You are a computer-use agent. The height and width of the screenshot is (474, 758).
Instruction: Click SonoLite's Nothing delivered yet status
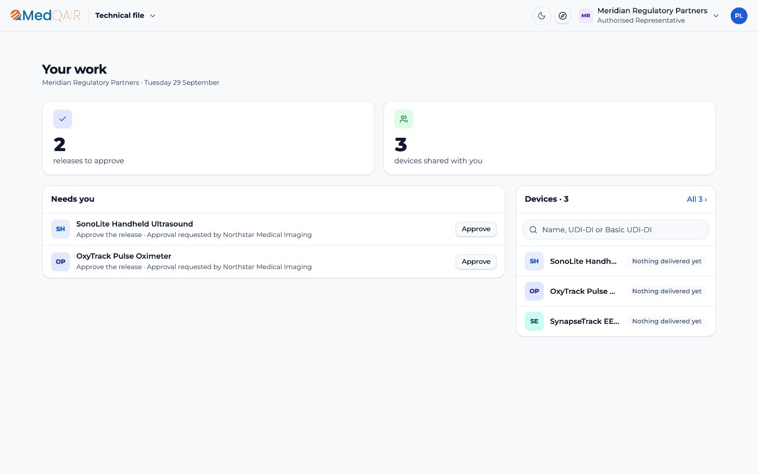667,261
